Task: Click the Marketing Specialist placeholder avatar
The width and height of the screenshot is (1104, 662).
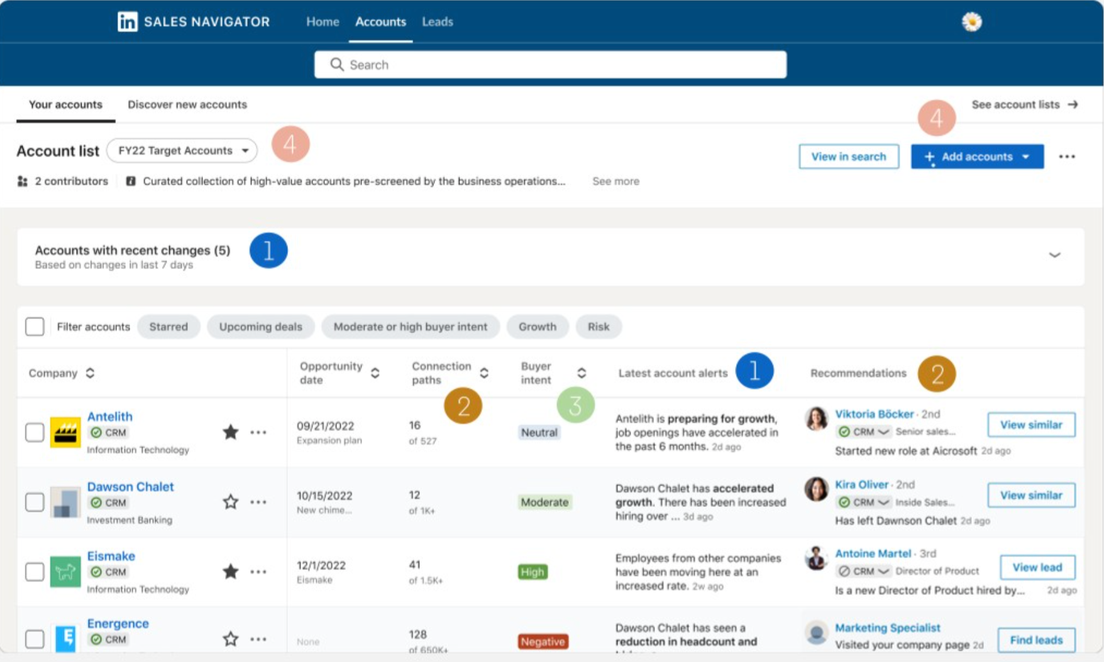Action: point(816,633)
